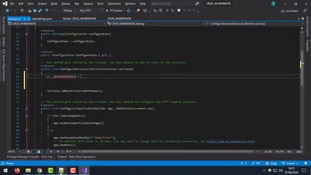Open the master branch selector in the status bar

[x=290, y=163]
